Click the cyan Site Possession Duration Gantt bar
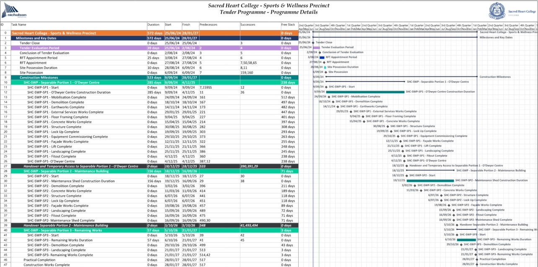Image resolution: width=538 pixels, height=267 pixels. 325,67
